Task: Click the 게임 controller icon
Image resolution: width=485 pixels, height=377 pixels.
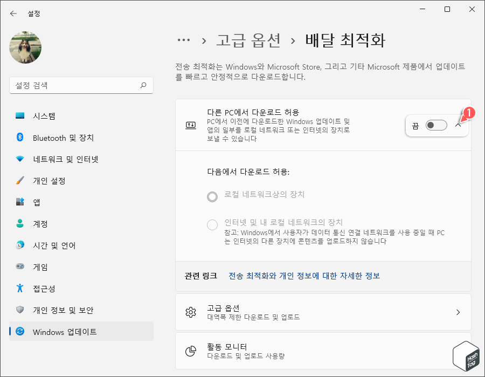Action: (20, 266)
